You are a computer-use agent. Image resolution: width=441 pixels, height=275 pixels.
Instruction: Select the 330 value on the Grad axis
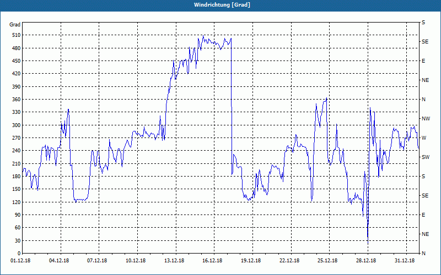(17, 112)
